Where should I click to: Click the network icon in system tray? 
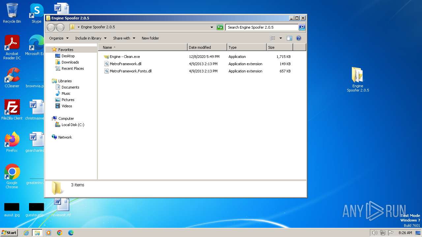pos(382,233)
